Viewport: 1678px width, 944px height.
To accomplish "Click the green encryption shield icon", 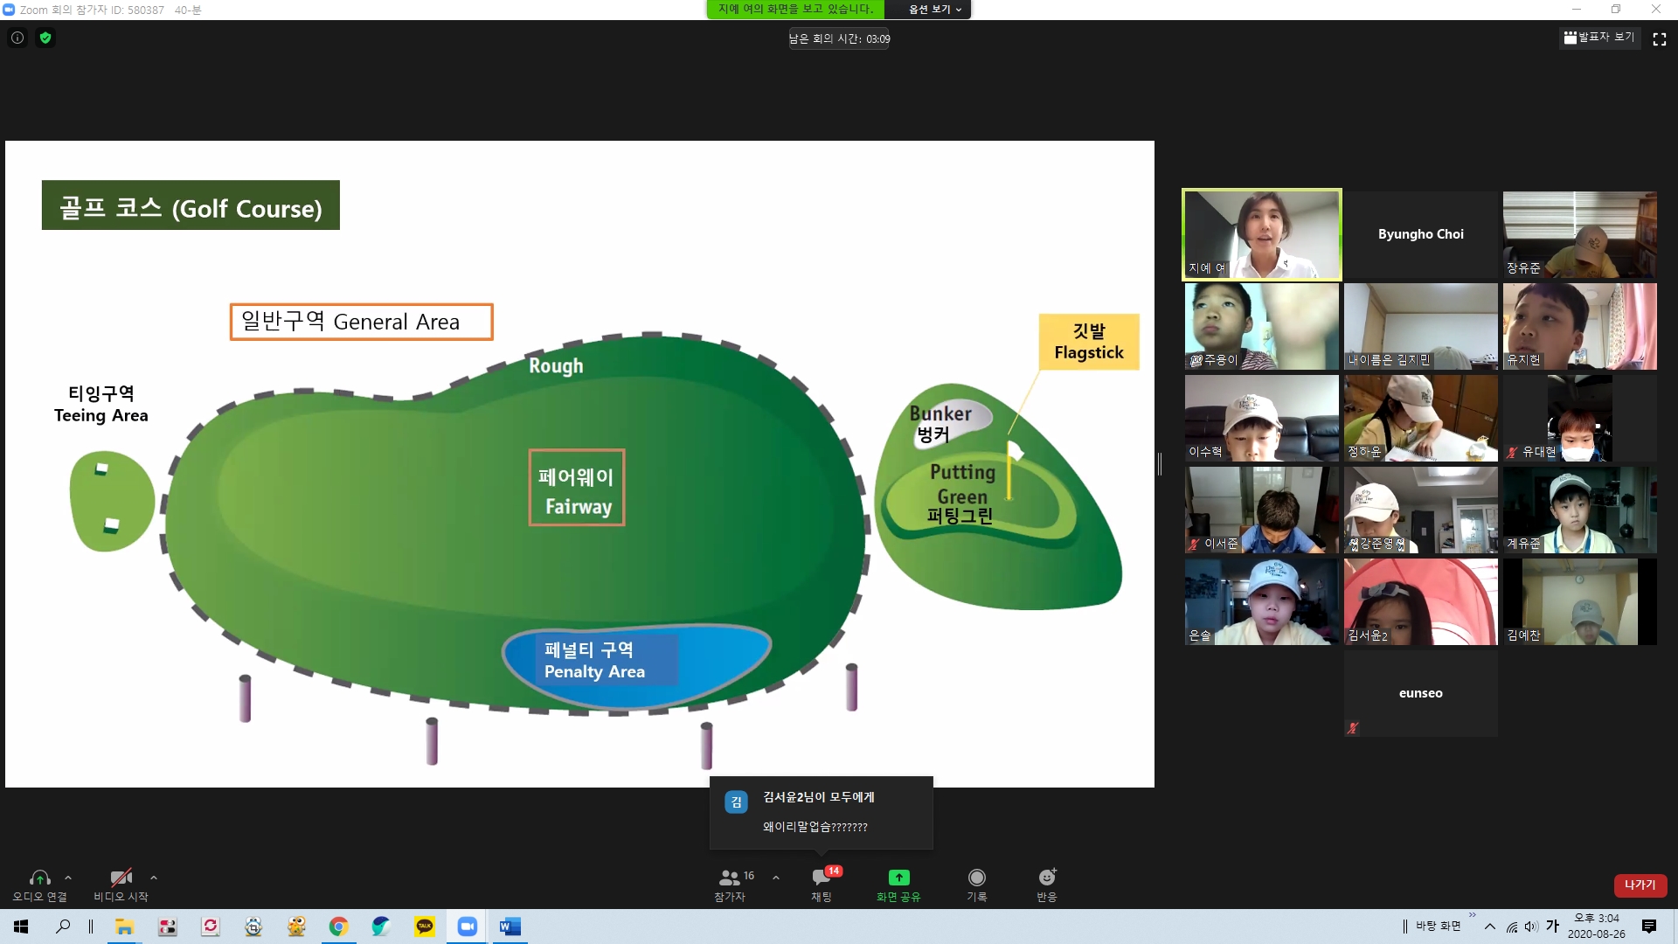I will (x=45, y=38).
